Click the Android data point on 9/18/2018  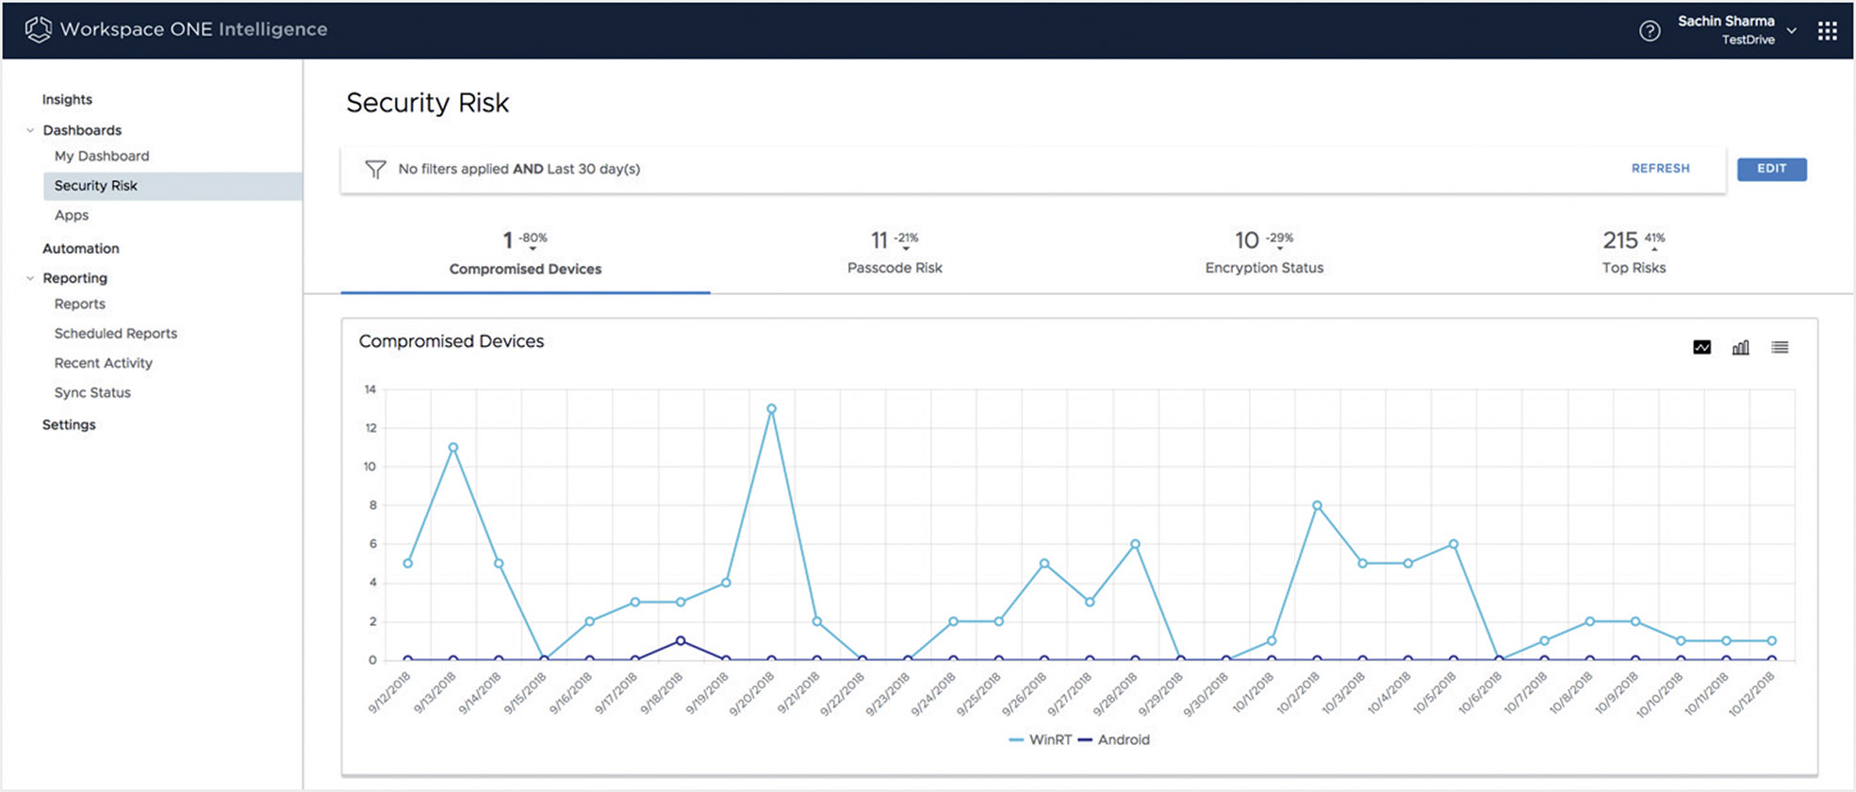(681, 641)
